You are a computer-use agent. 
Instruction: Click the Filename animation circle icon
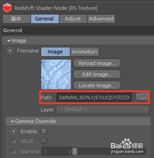[10, 51]
